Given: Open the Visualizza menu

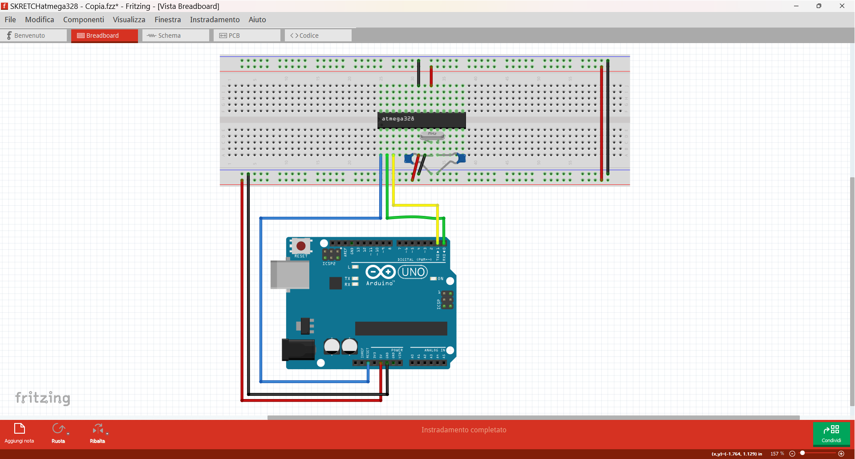Looking at the screenshot, I should 129,20.
